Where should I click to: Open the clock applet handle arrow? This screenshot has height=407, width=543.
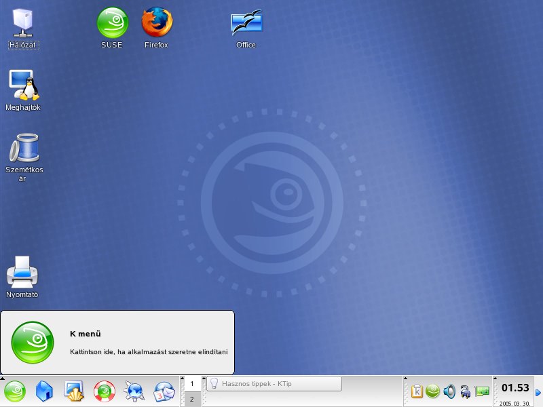495,378
